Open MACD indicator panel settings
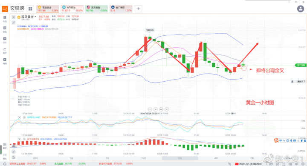Screen dimensions: 307x166 [x=24, y=139]
